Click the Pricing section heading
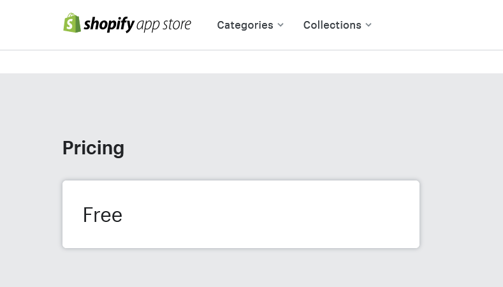The width and height of the screenshot is (503, 287). pyautogui.click(x=93, y=147)
